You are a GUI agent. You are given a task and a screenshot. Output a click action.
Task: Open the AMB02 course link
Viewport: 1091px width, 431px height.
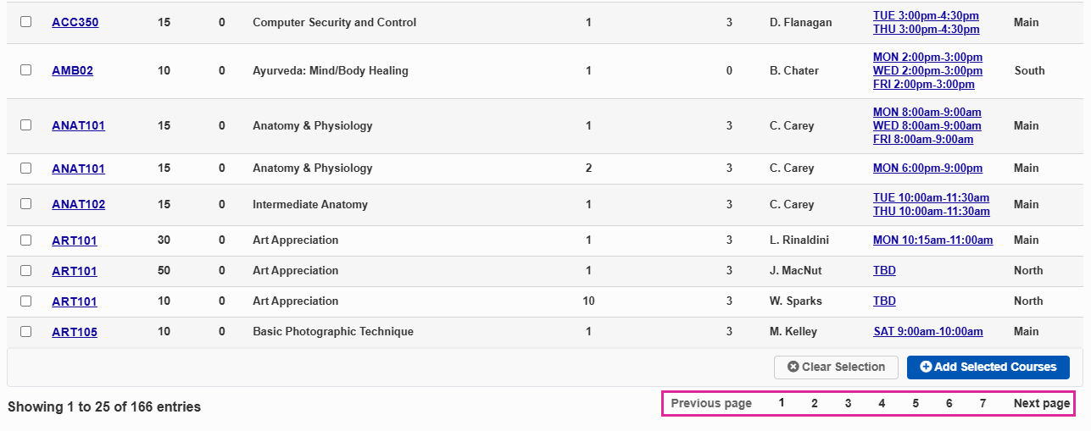point(72,71)
